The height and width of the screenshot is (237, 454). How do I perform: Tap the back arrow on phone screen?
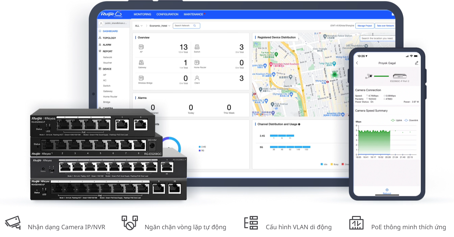(x=357, y=63)
